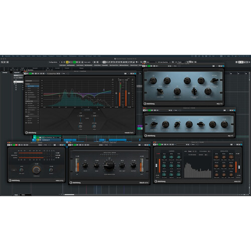Select the Character section header in VocalChain
The image size is (251, 251).
tap(32, 101)
